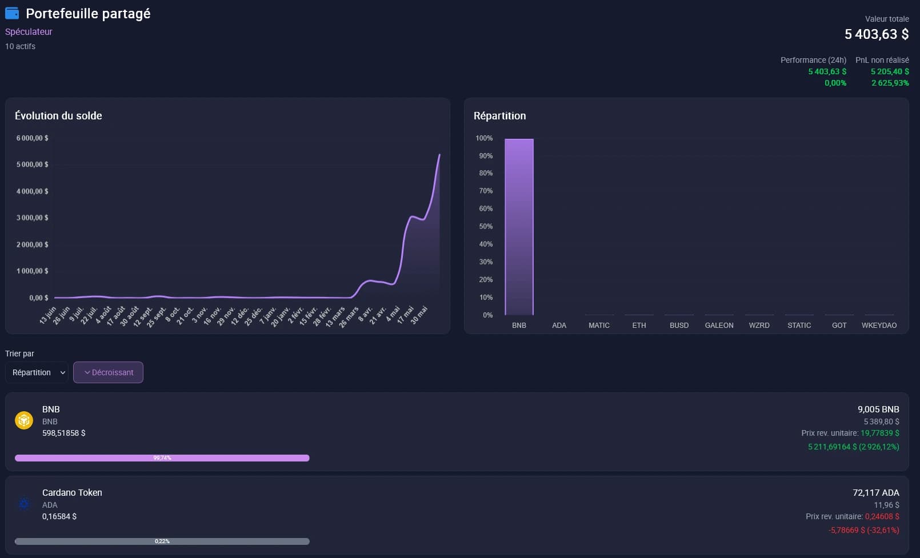Click the blue wallet icon by Portefeuille partagé
This screenshot has width=920, height=558.
pos(12,13)
